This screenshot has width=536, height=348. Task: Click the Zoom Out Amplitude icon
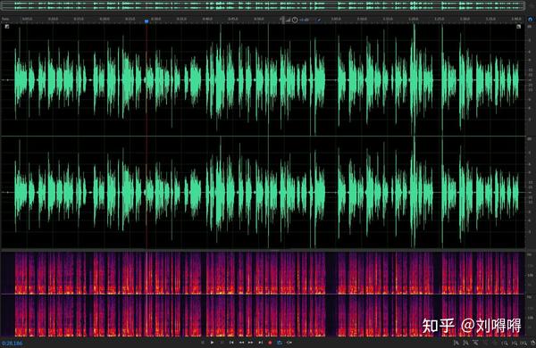coord(465,343)
